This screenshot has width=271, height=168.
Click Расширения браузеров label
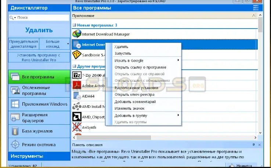pos(35,118)
